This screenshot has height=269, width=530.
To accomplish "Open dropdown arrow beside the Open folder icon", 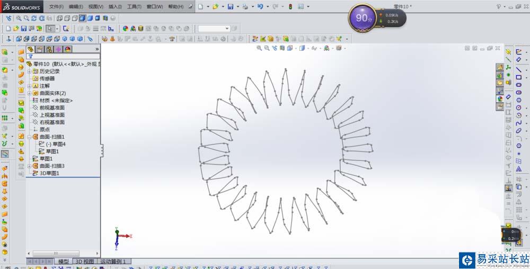I will 223,6.
